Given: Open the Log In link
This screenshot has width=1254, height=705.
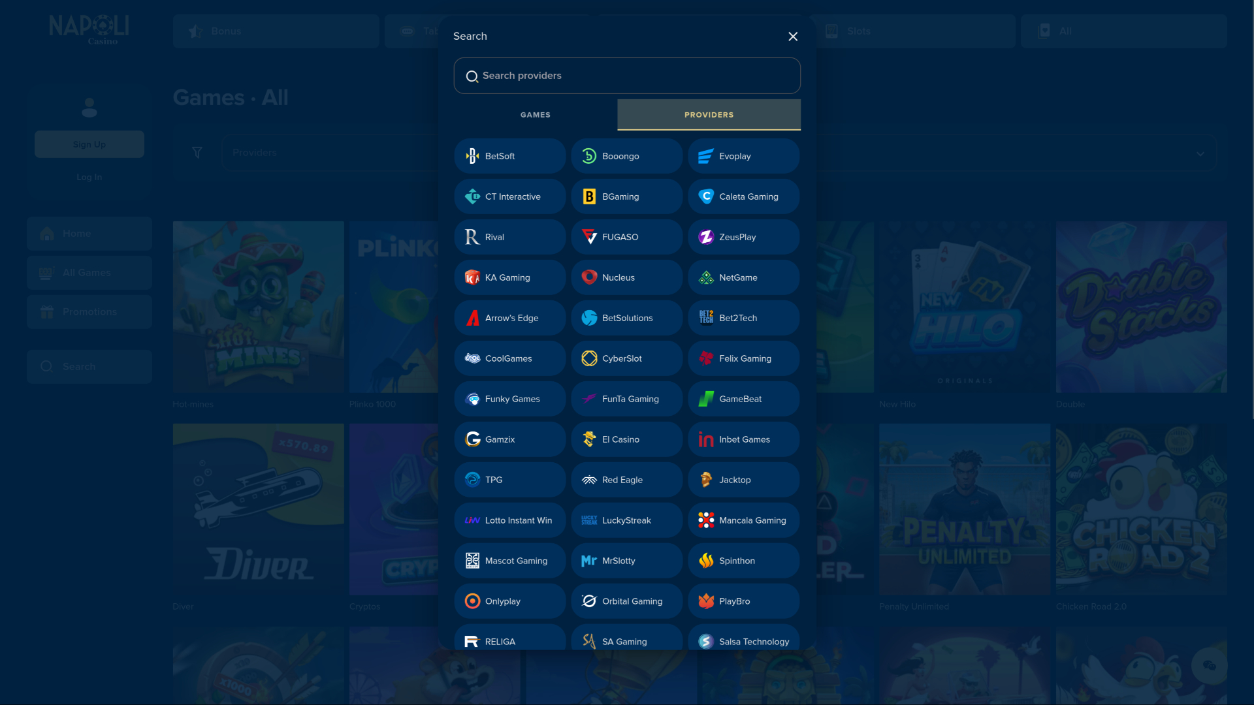Looking at the screenshot, I should (89, 177).
